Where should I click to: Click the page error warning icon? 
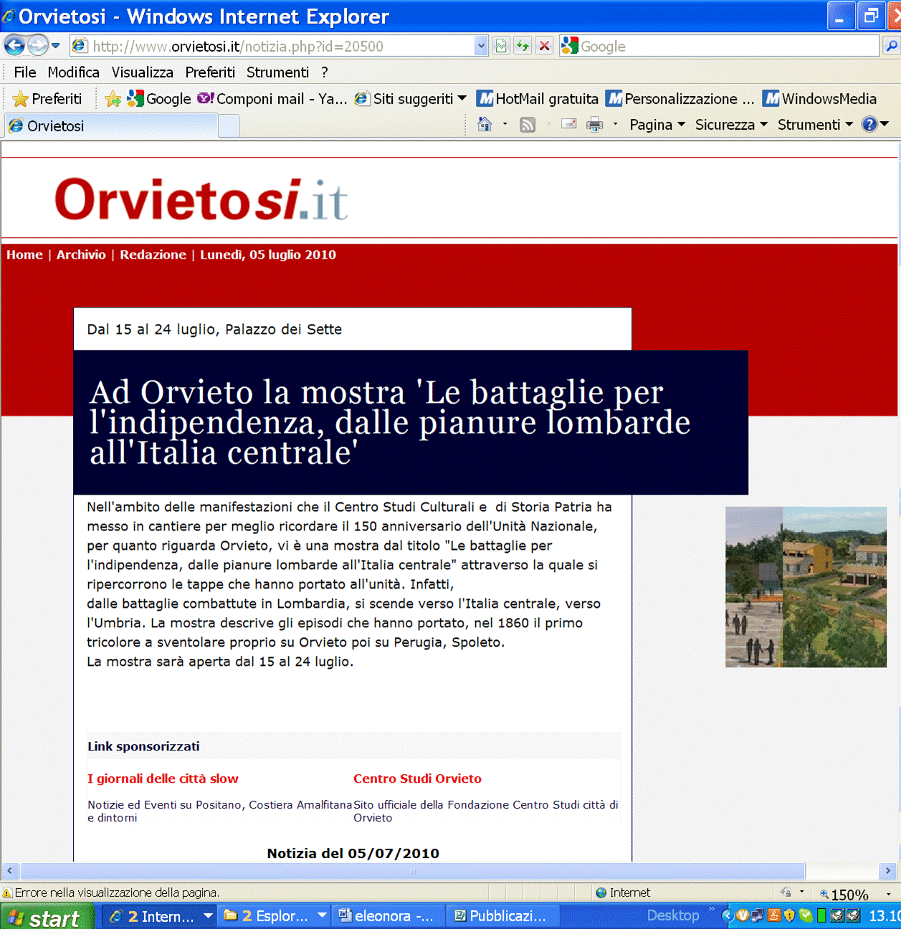pyautogui.click(x=7, y=893)
